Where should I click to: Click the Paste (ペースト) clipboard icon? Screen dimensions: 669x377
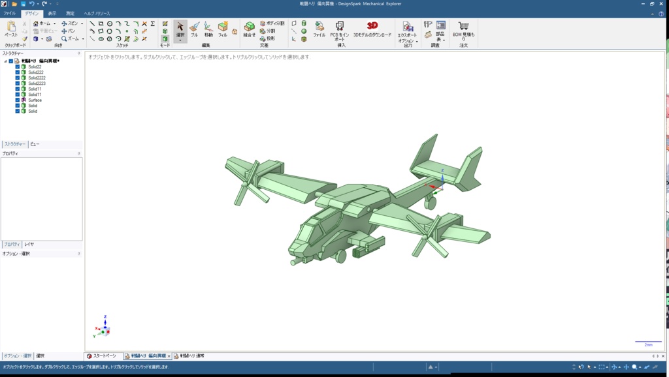[11, 26]
